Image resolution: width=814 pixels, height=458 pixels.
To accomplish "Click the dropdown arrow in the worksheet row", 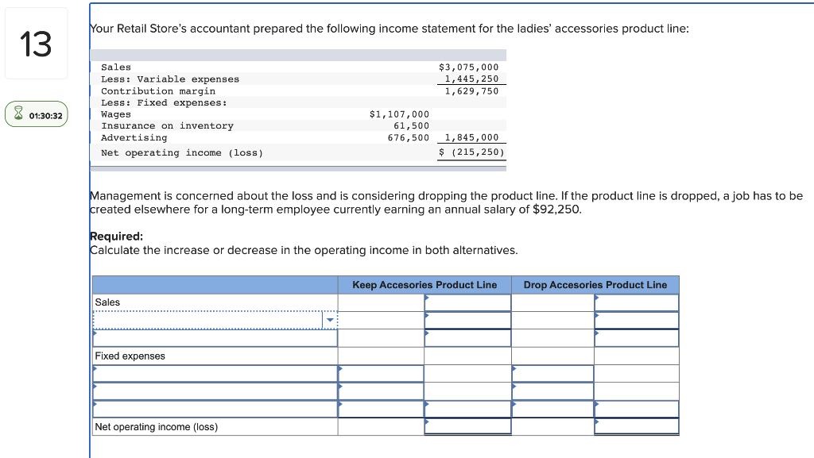I will click(331, 320).
